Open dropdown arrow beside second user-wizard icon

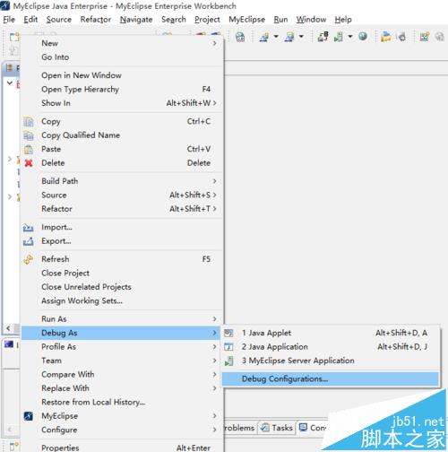tap(301, 37)
